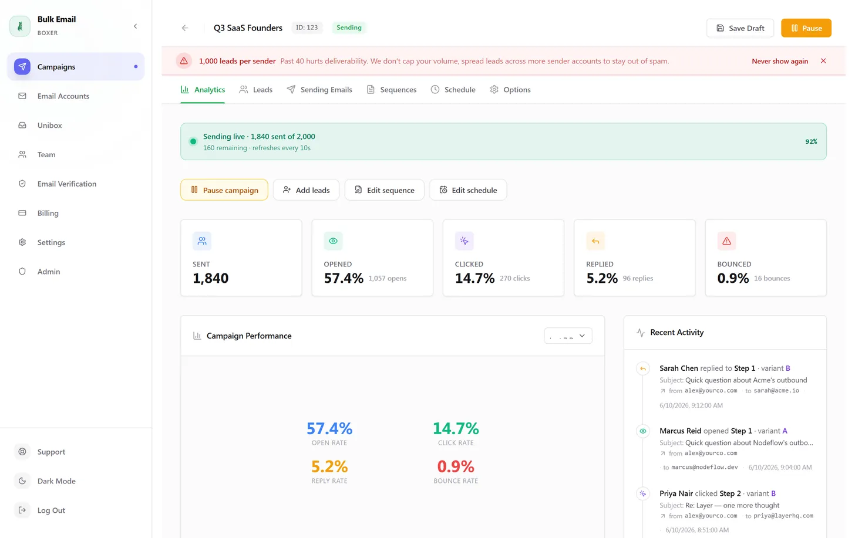This screenshot has height=538, width=855.
Task: Open Email Verification
Action: [x=76, y=184]
